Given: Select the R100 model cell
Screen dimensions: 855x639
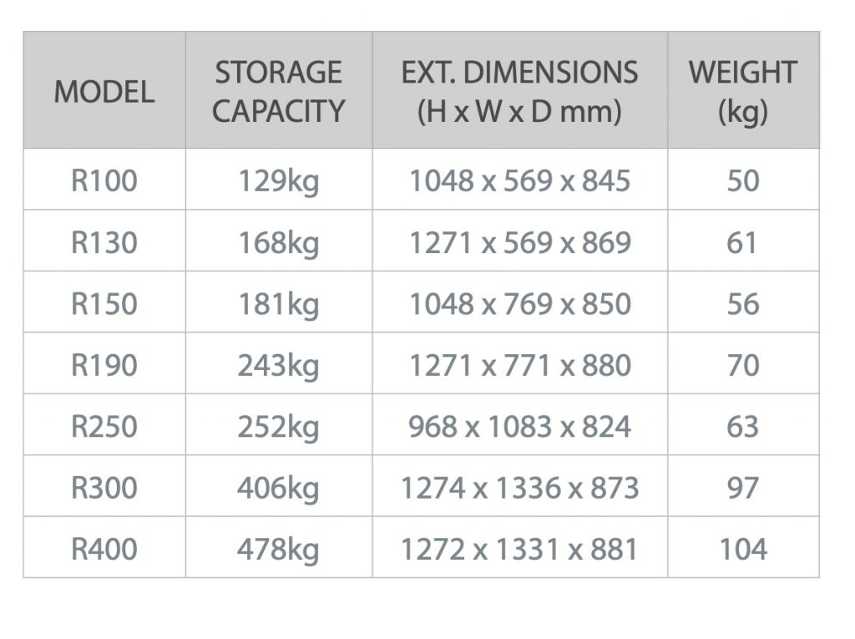Looking at the screenshot, I should pos(104,180).
